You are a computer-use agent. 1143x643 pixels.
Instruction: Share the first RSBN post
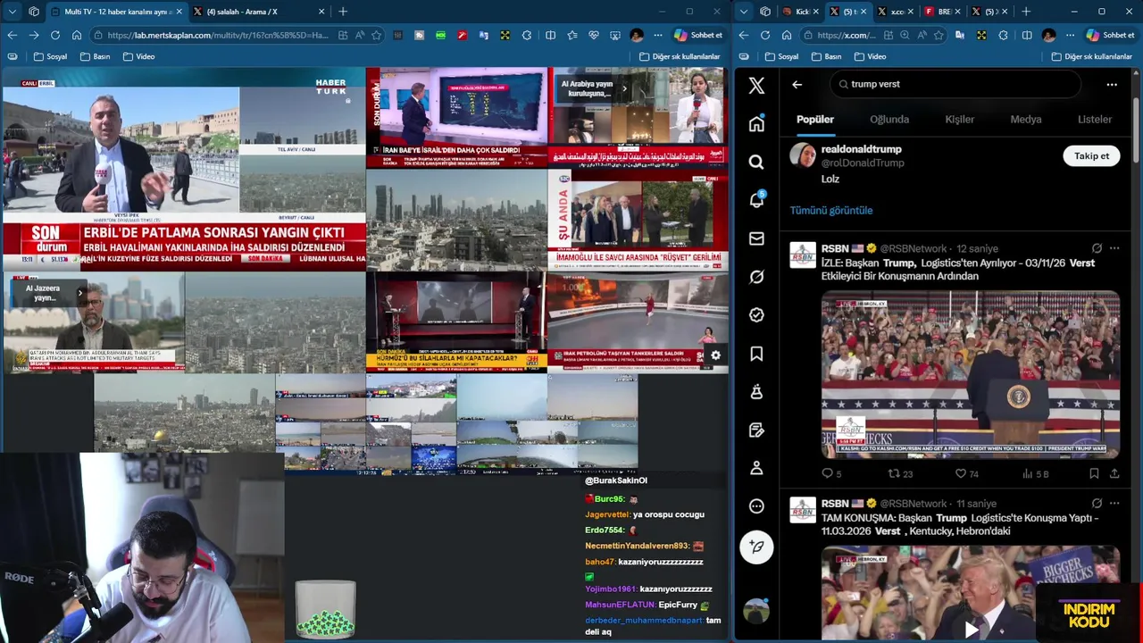pos(1114,474)
